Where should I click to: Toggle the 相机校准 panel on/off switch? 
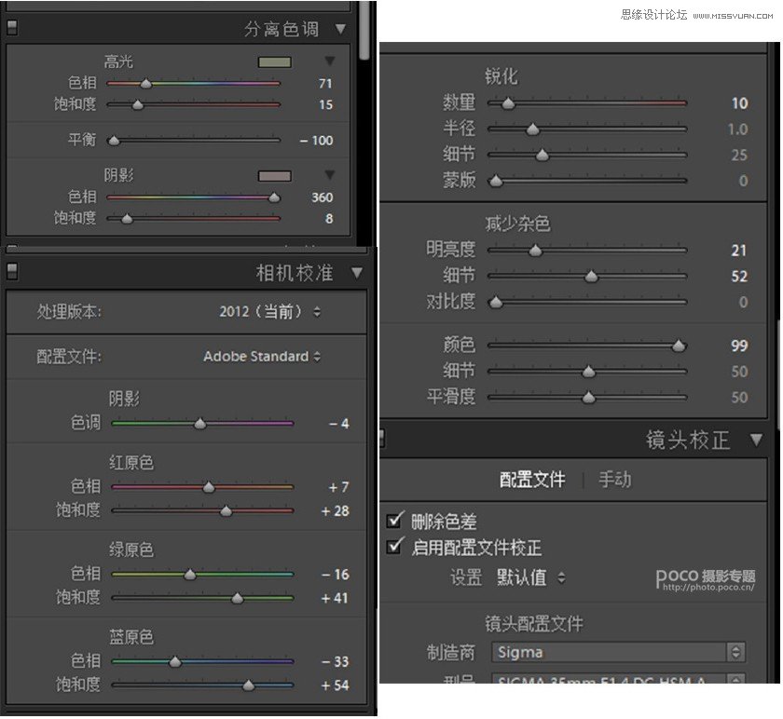pos(12,271)
